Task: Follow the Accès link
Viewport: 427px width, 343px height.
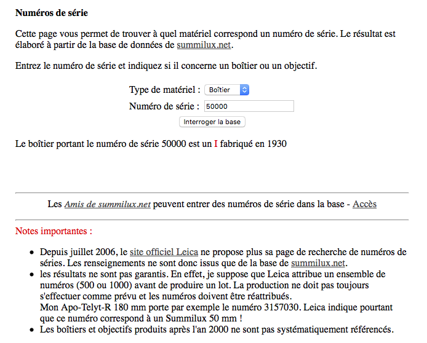Action: (364, 204)
